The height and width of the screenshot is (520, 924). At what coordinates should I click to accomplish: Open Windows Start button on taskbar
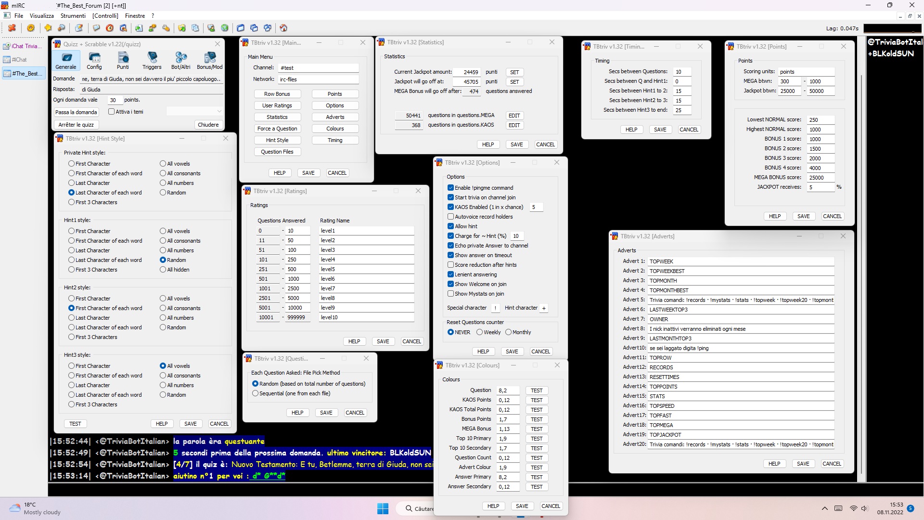point(383,508)
